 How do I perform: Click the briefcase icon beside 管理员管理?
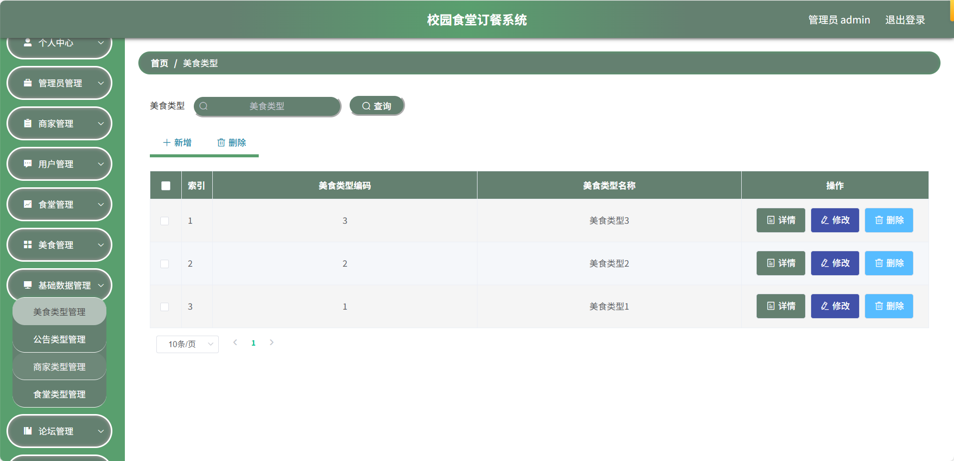[28, 83]
